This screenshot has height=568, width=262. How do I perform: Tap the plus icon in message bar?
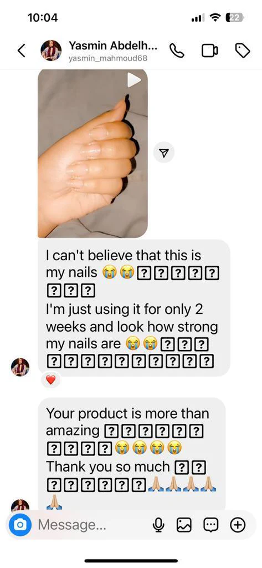pos(238,525)
